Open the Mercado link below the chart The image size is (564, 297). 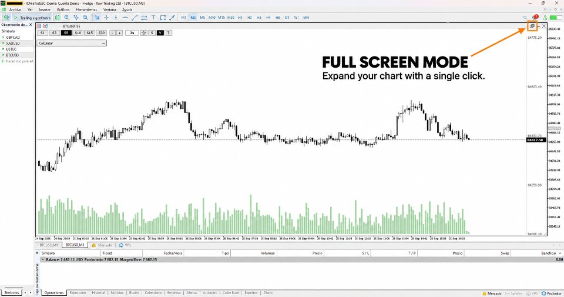[x=102, y=245]
